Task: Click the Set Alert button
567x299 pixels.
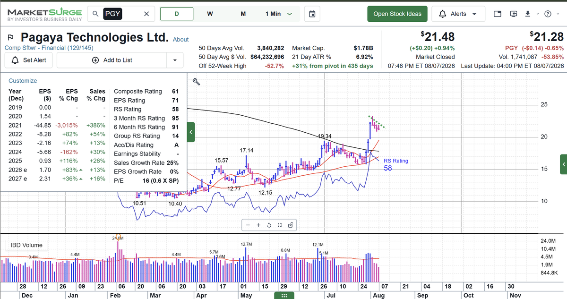Action: coord(28,60)
